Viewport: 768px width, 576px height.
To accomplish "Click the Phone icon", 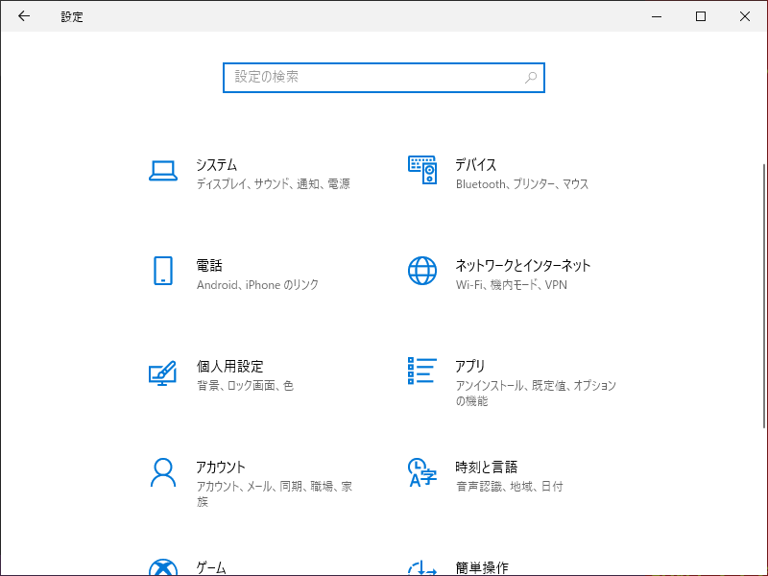I will coord(163,271).
